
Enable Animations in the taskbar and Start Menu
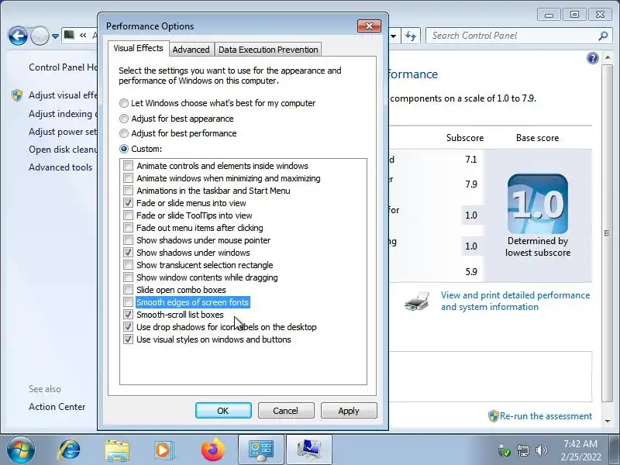[128, 190]
